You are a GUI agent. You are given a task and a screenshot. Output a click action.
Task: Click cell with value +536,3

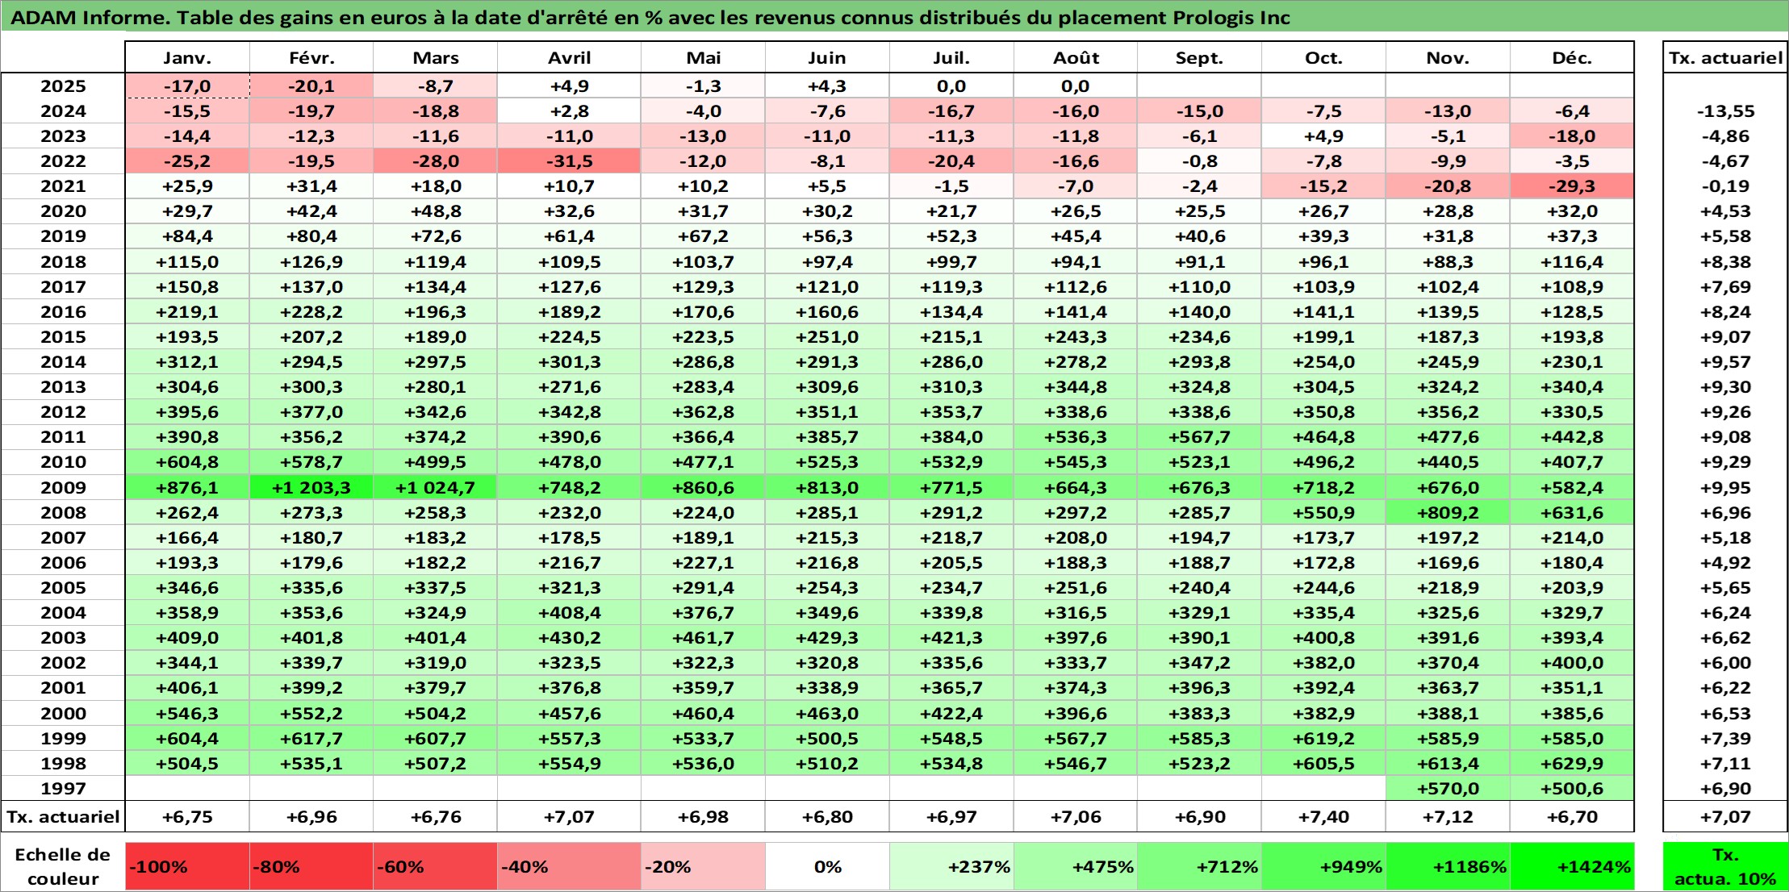point(1076,437)
